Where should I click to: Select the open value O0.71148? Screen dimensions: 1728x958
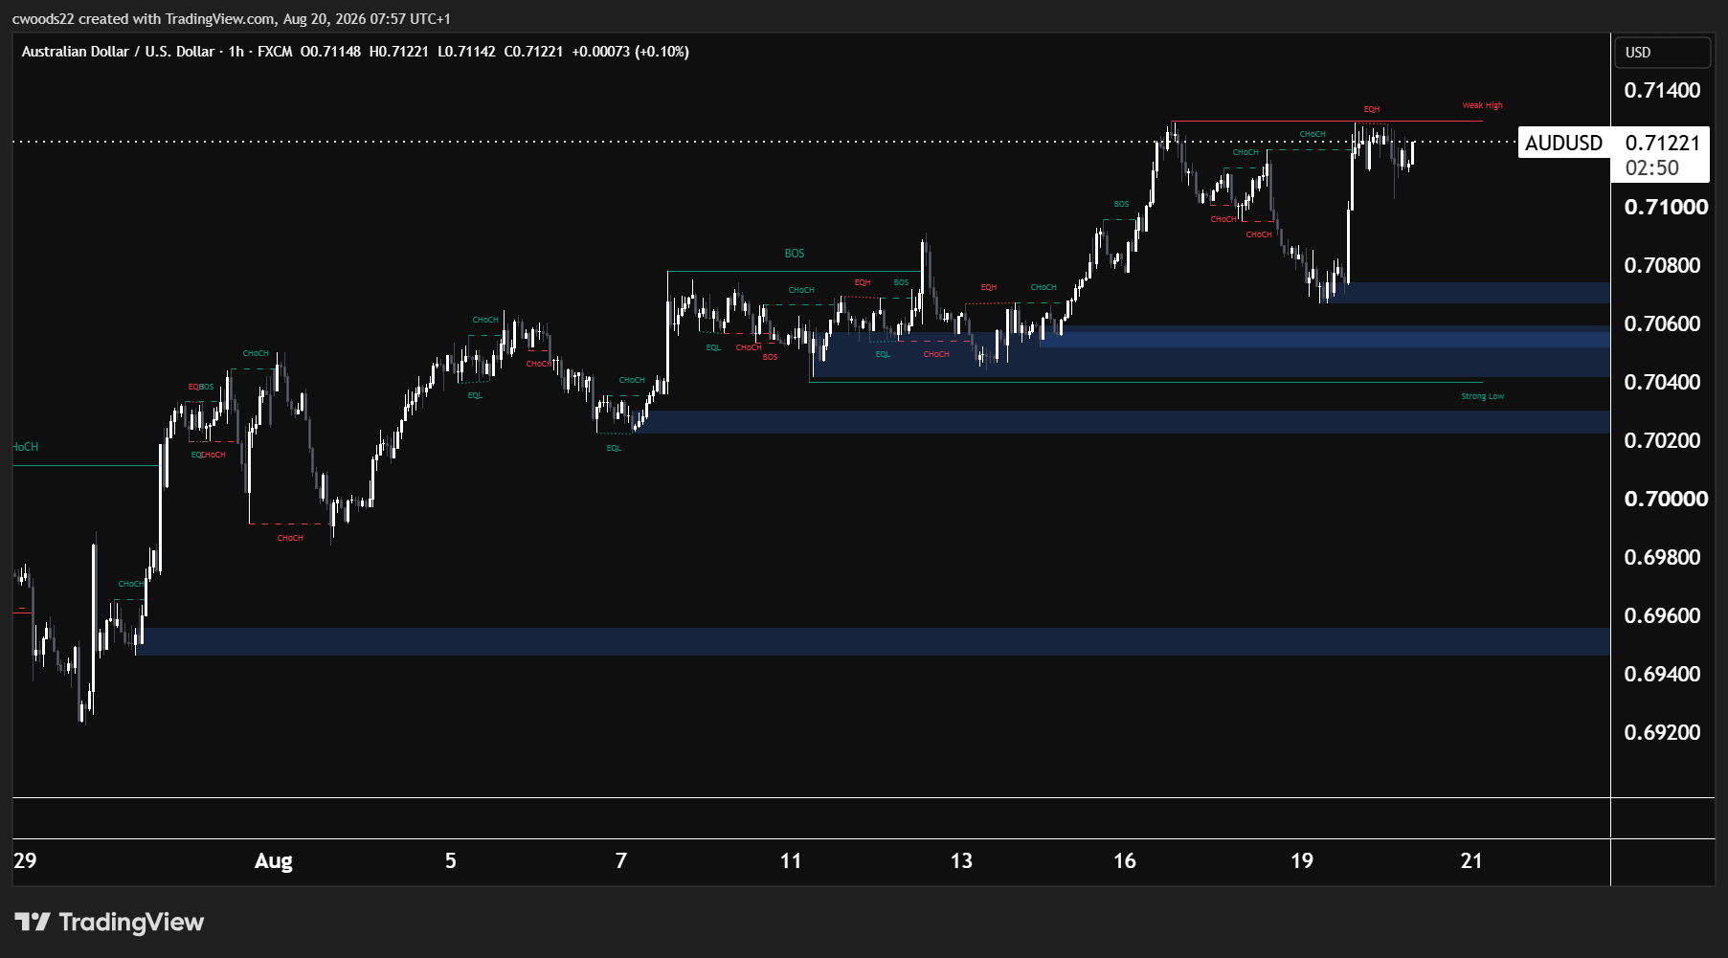click(x=330, y=52)
